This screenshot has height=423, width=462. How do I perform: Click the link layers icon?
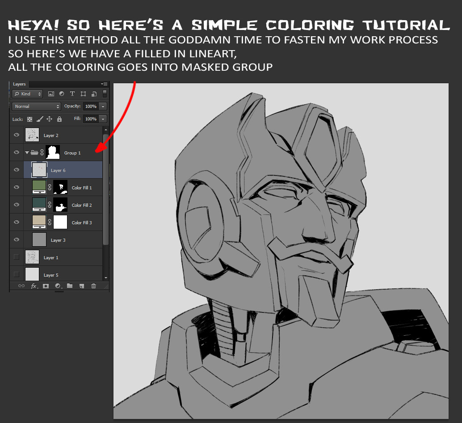21,286
